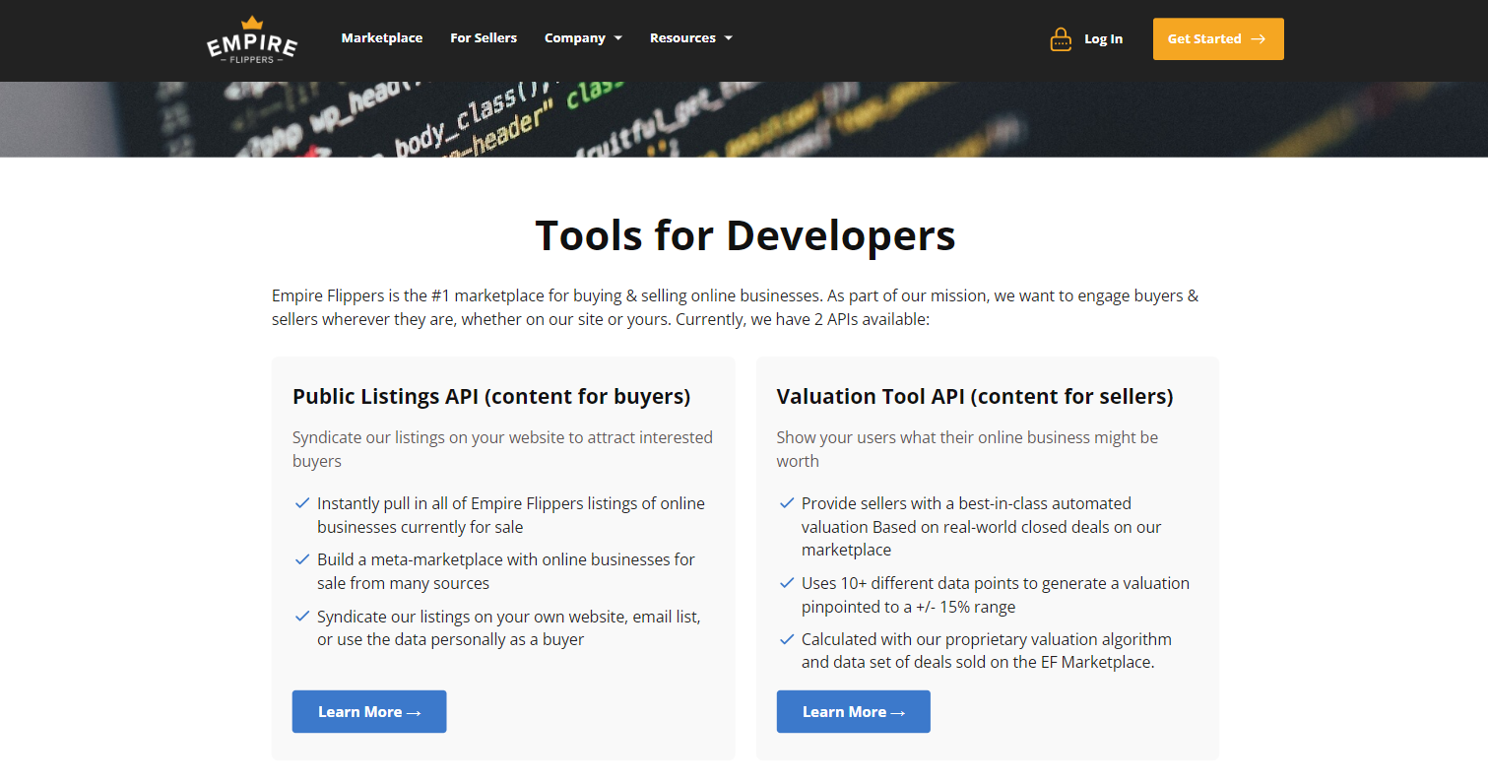Click the code hero banner image
1488x784 pixels.
pos(744,119)
